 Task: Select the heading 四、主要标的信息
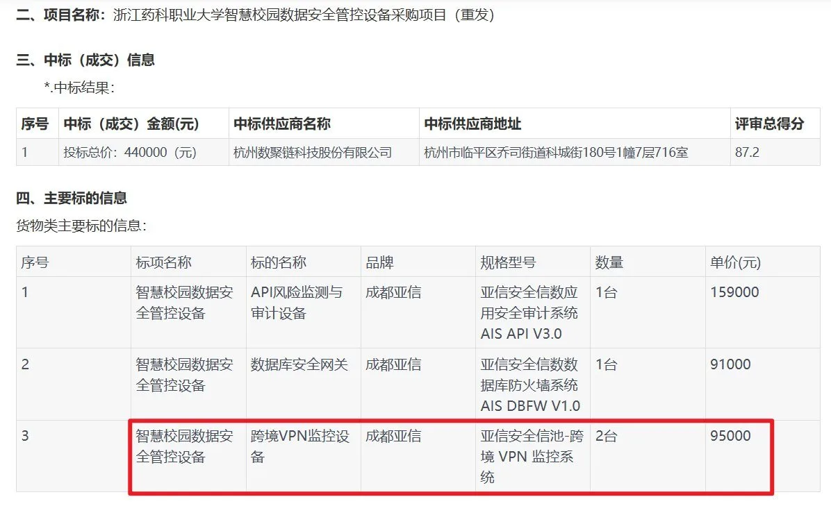(x=72, y=198)
